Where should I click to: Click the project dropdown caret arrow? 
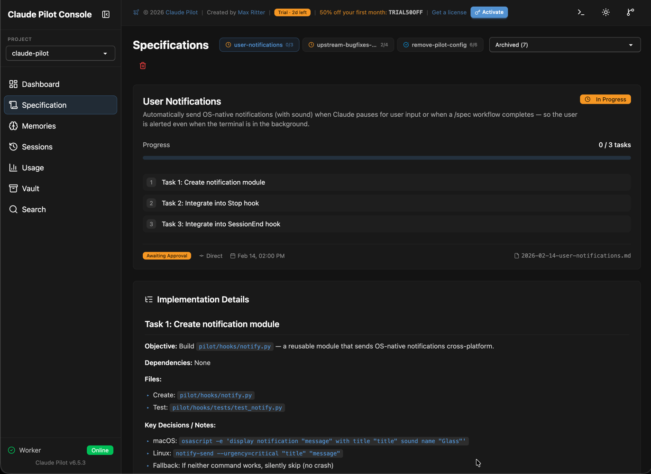[105, 54]
